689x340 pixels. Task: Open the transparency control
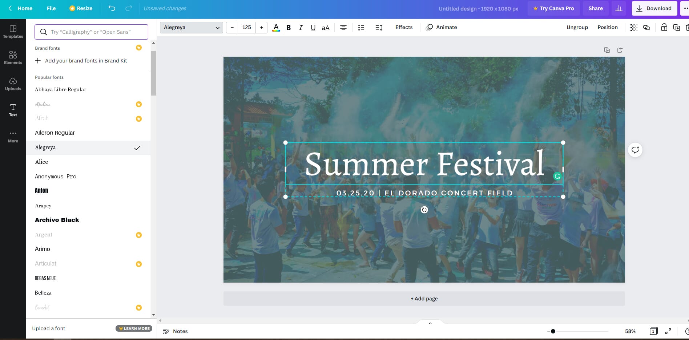pyautogui.click(x=634, y=28)
